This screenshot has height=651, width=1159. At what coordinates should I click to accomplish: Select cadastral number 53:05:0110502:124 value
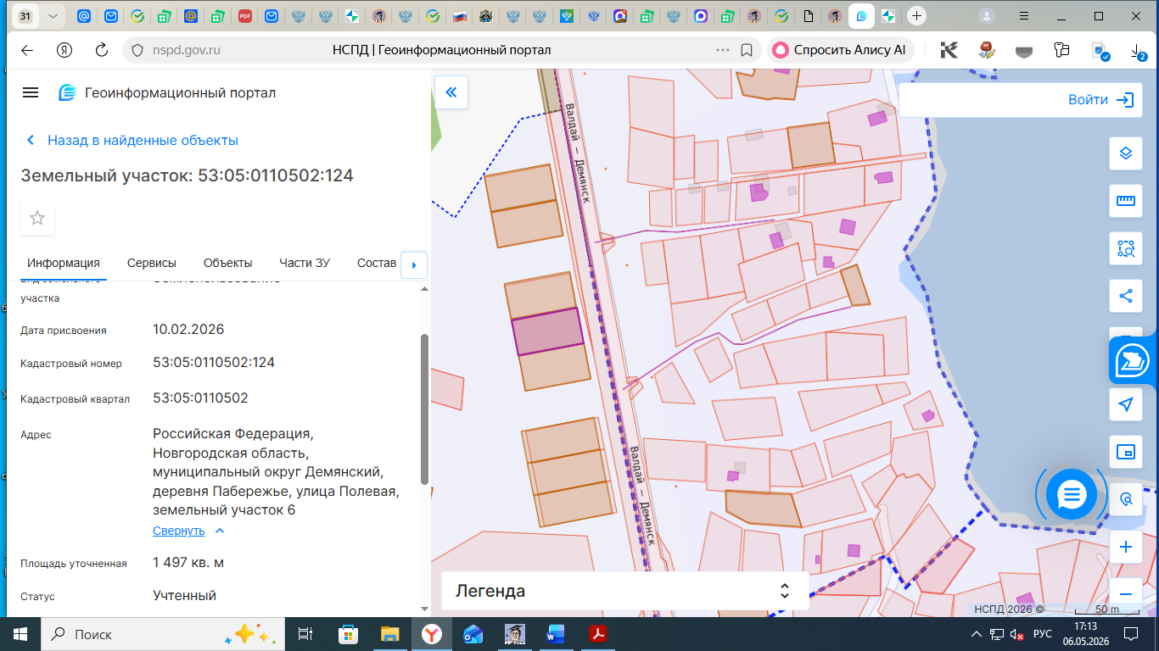[214, 363]
